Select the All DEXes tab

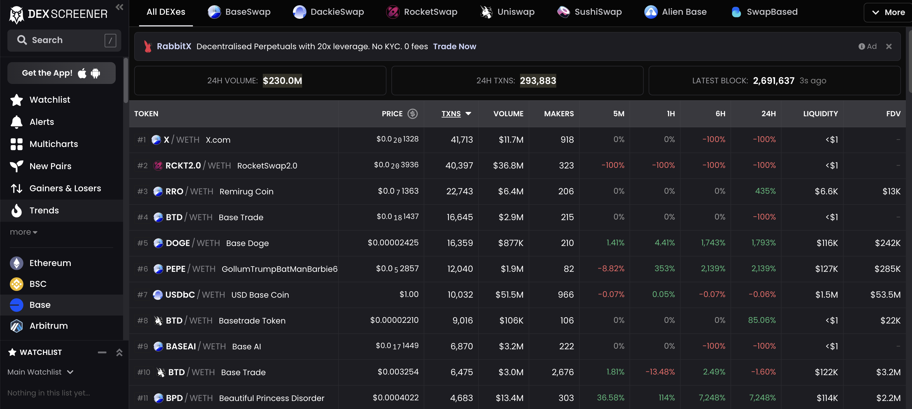coord(166,12)
